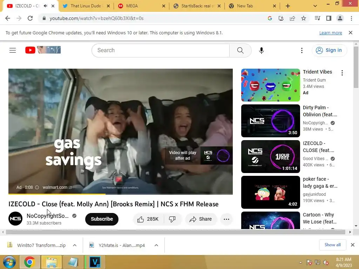359x269 pixels.
Task: Search with voice microphone icon
Action: point(262,50)
